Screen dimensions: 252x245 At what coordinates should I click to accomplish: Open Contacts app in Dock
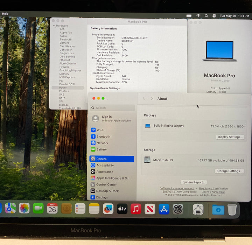click(66, 209)
